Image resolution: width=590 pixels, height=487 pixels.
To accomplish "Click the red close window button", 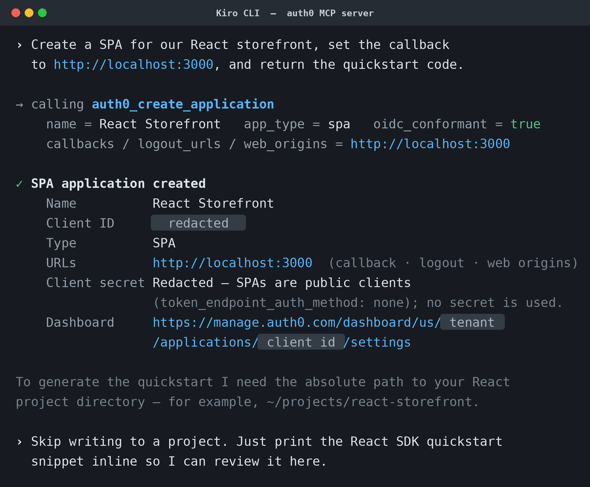I will click(x=16, y=13).
